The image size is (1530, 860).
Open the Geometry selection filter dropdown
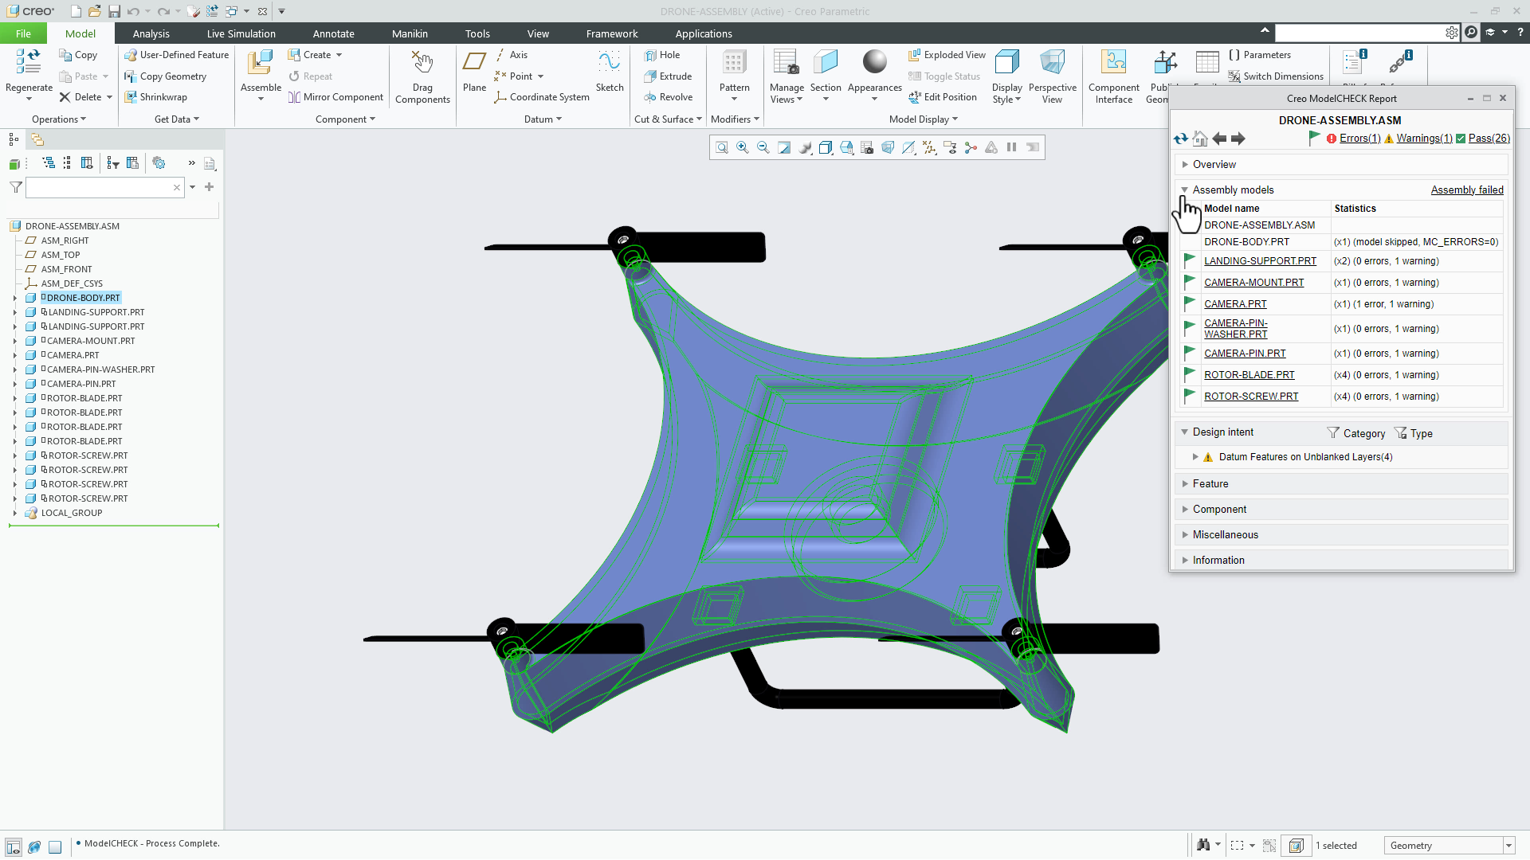coord(1508,846)
